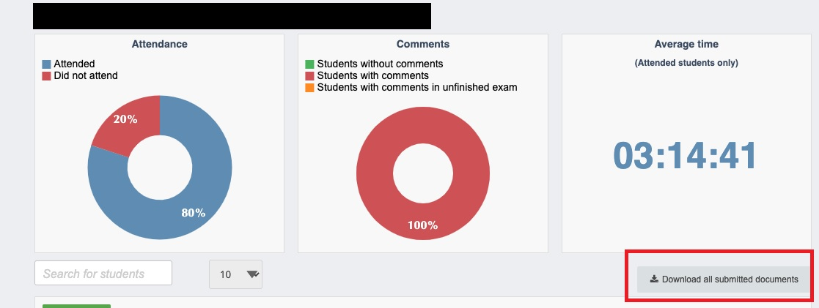
Task: Select the Attended legend label
Action: [74, 64]
